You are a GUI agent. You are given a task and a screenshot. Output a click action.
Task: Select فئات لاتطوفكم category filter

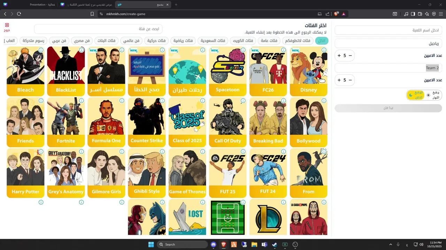(x=298, y=41)
